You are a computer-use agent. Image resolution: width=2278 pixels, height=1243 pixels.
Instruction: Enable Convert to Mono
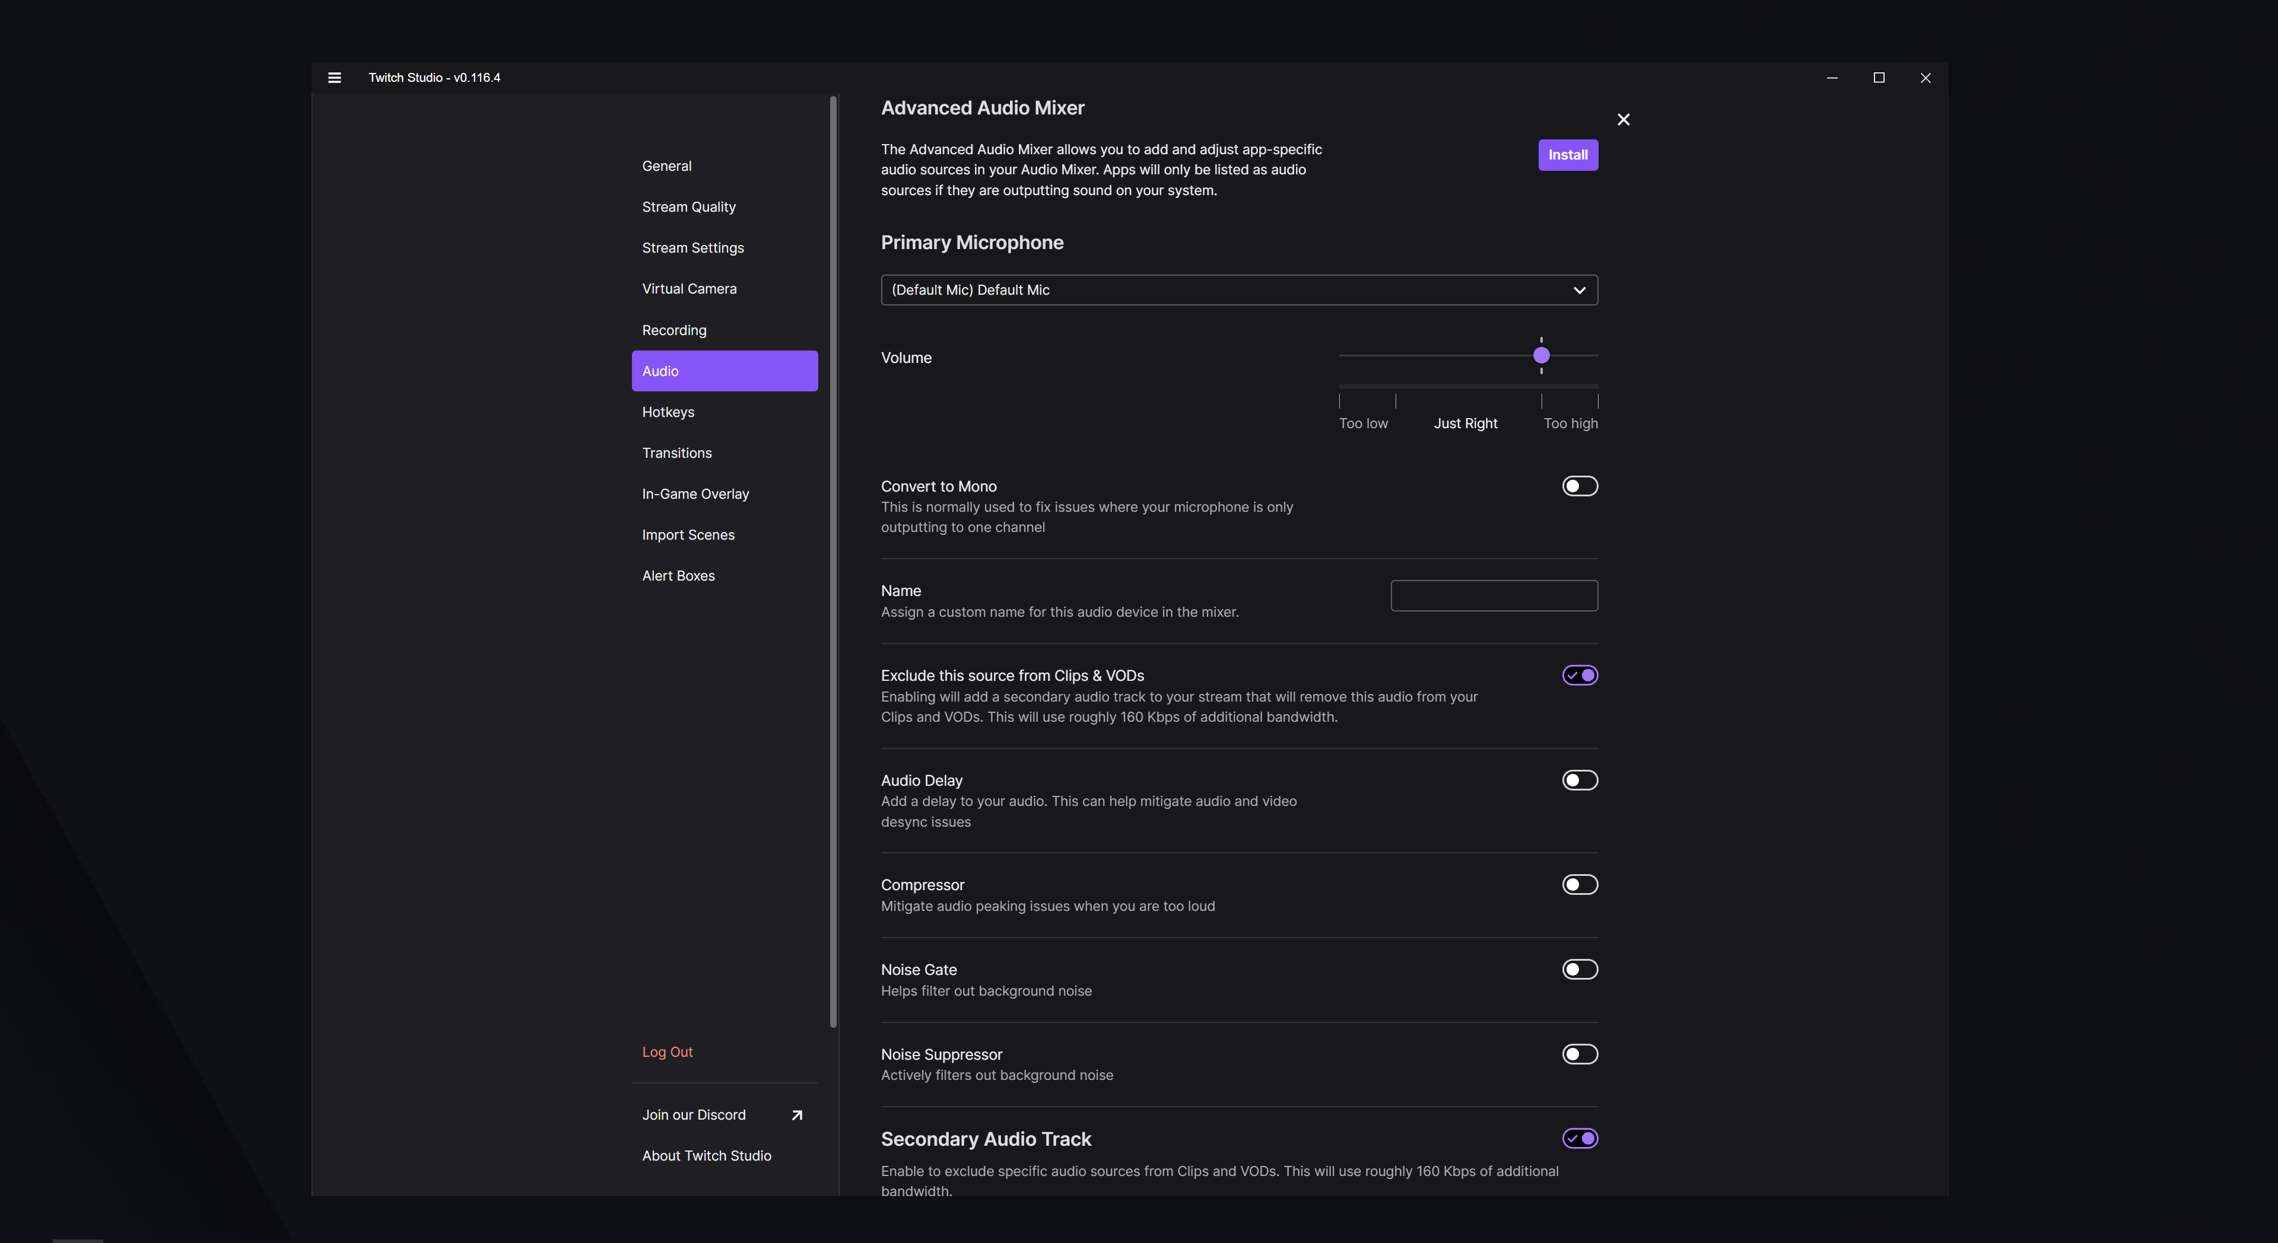point(1580,485)
